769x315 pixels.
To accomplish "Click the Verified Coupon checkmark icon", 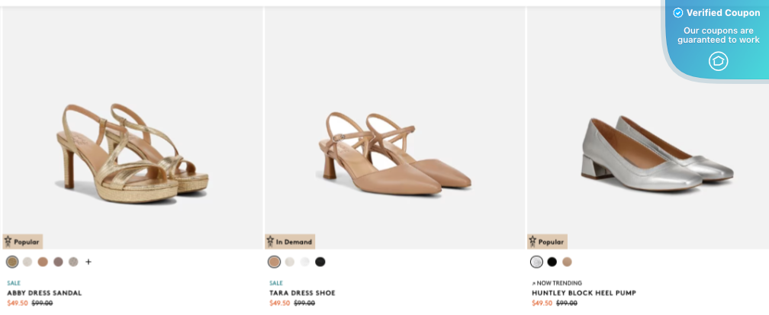I will (677, 13).
